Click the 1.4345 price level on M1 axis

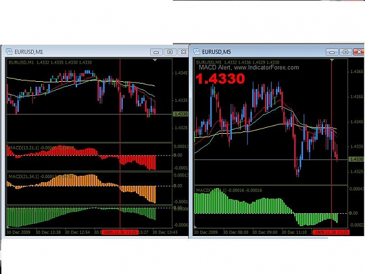tap(181, 73)
